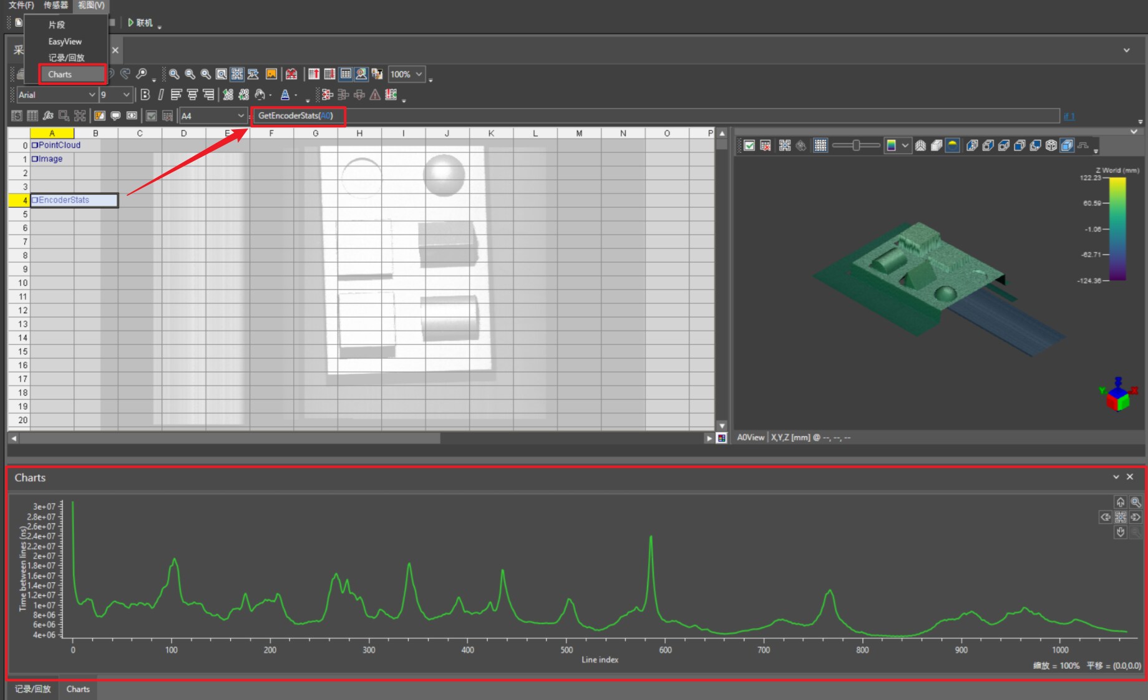Close the Charts panel with X
This screenshot has height=700, width=1148.
[1130, 477]
